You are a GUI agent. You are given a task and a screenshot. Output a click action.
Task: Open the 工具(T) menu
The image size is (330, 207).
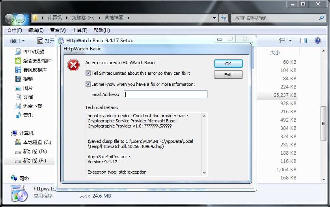tap(79, 30)
